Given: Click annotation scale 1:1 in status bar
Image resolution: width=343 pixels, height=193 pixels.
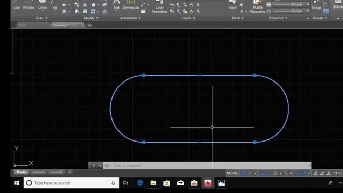Looking at the screenshot, I should (x=336, y=173).
